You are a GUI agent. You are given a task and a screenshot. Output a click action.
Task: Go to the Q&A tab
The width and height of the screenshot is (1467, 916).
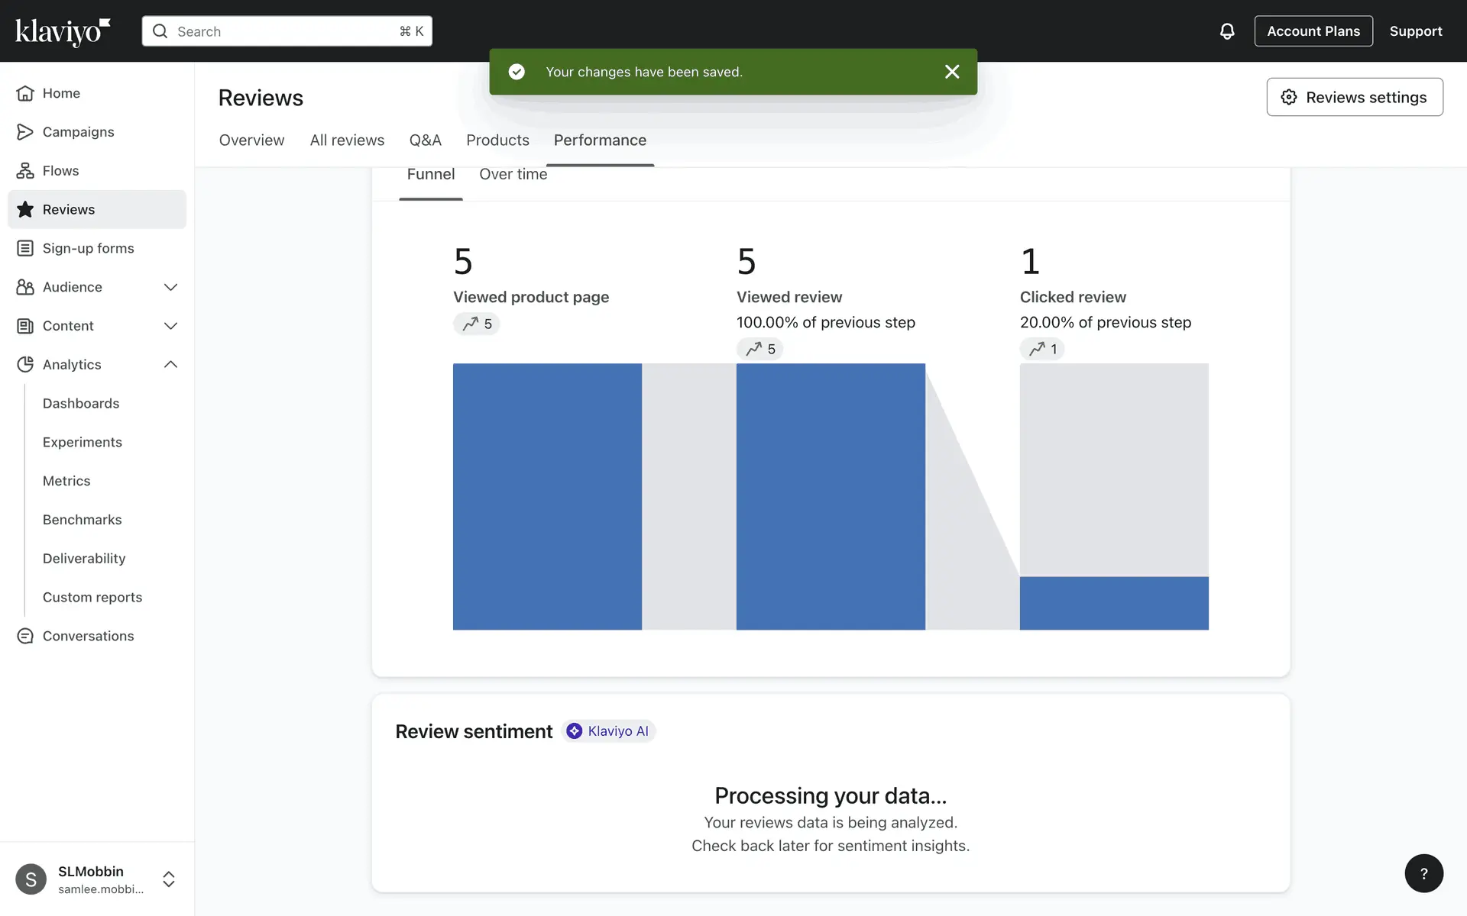coord(425,140)
